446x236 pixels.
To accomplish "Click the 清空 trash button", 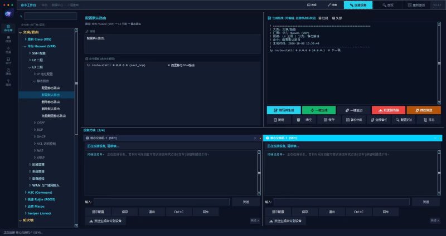I will 304,120.
